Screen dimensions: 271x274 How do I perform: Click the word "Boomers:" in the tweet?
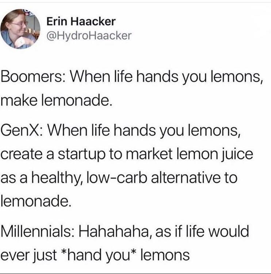tap(33, 76)
